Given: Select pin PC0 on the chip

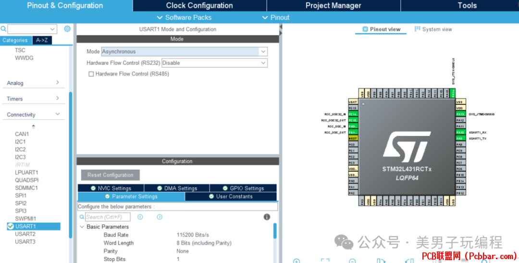Looking at the screenshot, I should pyautogui.click(x=353, y=144).
